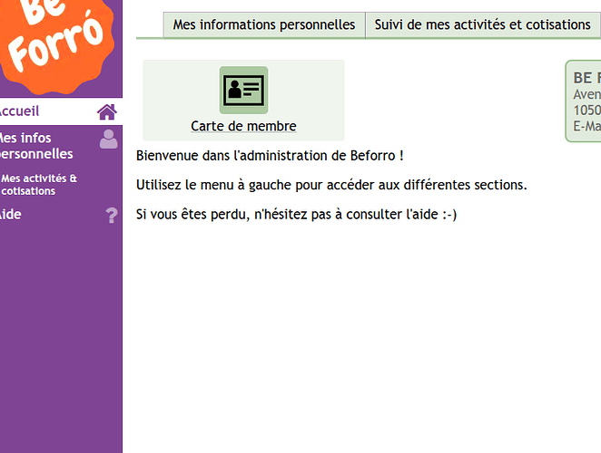
Task: Click the home icon beside Accueil
Action: (x=107, y=111)
